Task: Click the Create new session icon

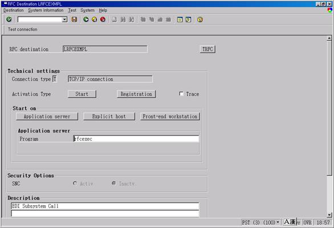Action: pyautogui.click(x=180, y=19)
